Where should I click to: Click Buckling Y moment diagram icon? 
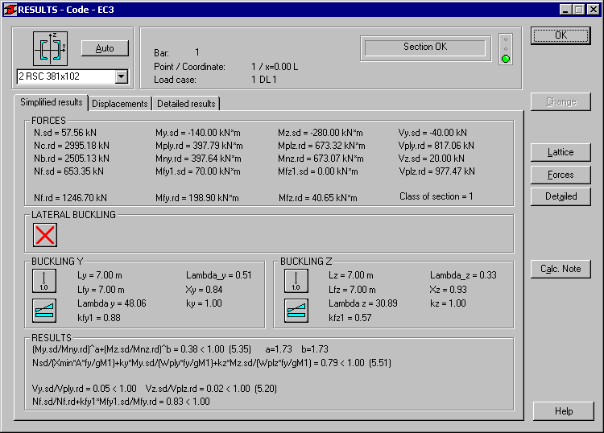[44, 311]
